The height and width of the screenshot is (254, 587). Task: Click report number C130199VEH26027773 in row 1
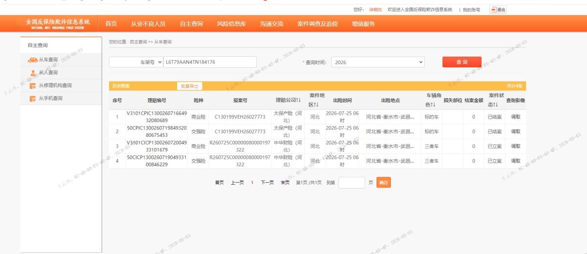[x=240, y=117]
